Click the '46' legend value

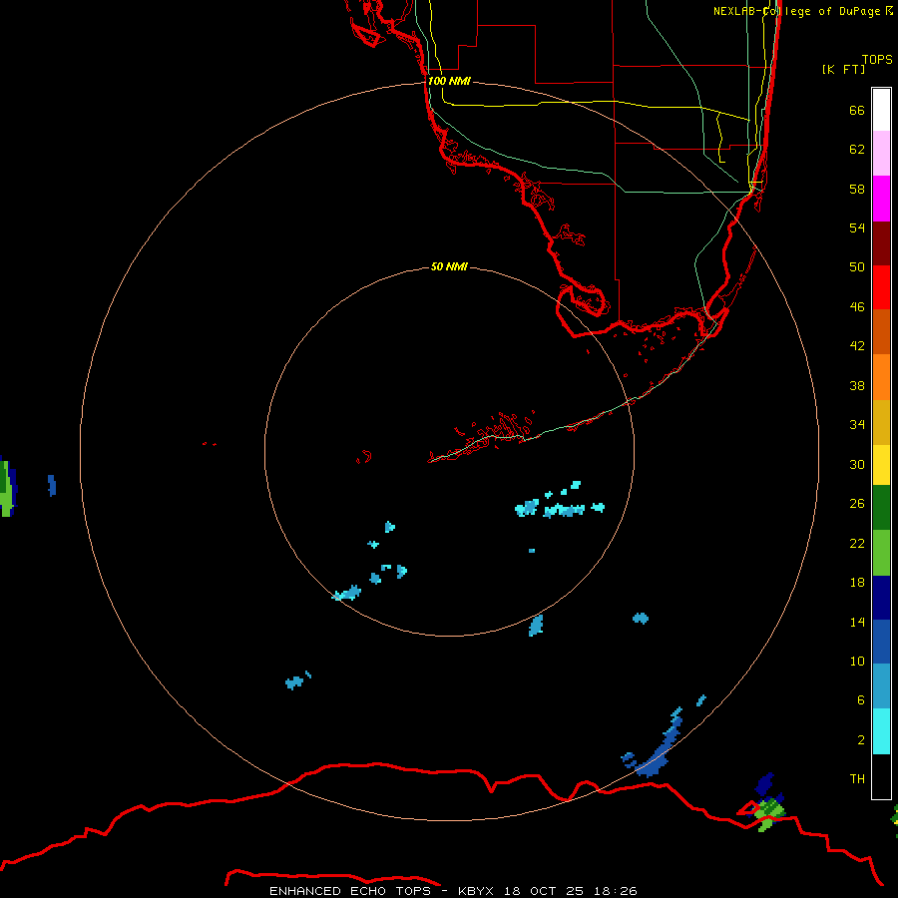[857, 306]
